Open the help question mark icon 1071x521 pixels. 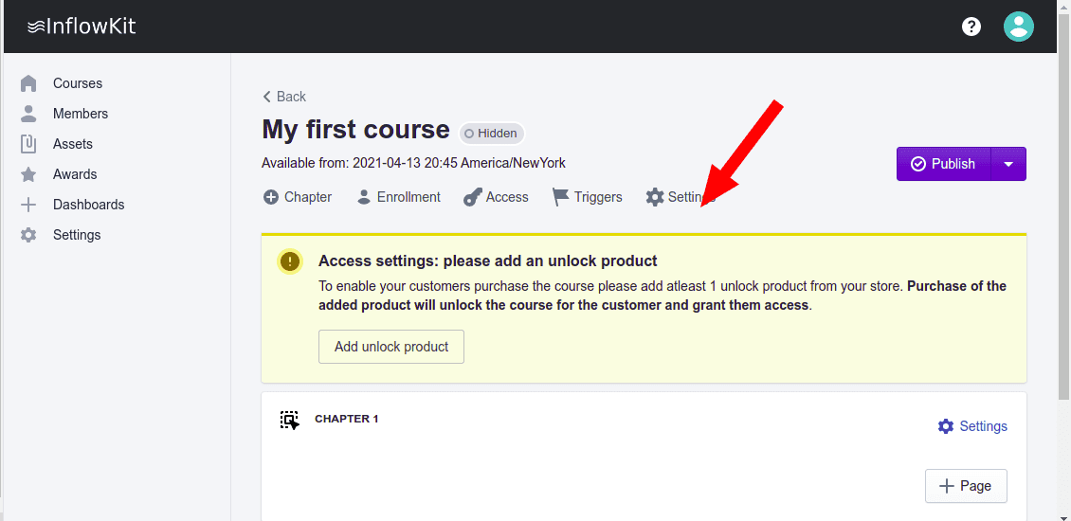[x=971, y=27]
